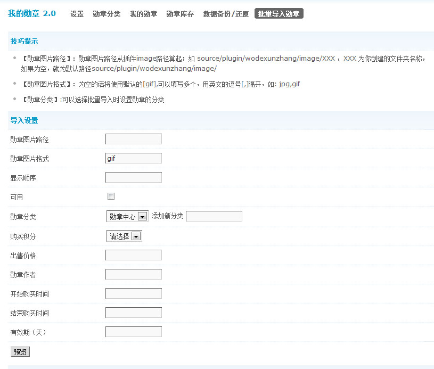Open the 设置 tab
Screen dimensions: 434x369
click(x=77, y=14)
